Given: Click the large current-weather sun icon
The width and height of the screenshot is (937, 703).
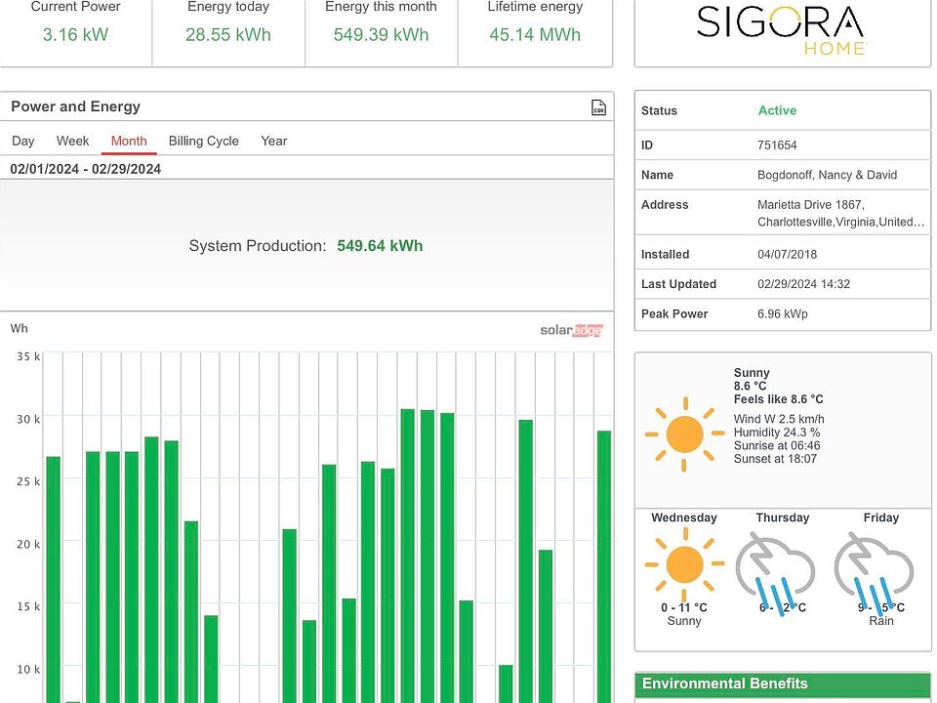Looking at the screenshot, I should tap(684, 433).
